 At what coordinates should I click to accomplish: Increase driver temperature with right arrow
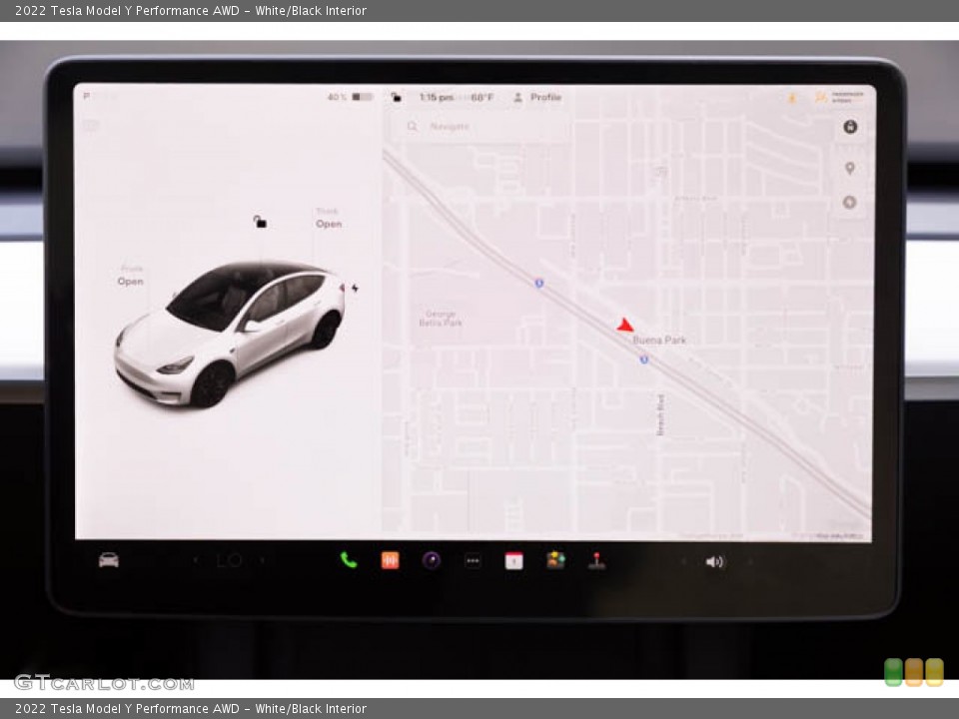[263, 560]
